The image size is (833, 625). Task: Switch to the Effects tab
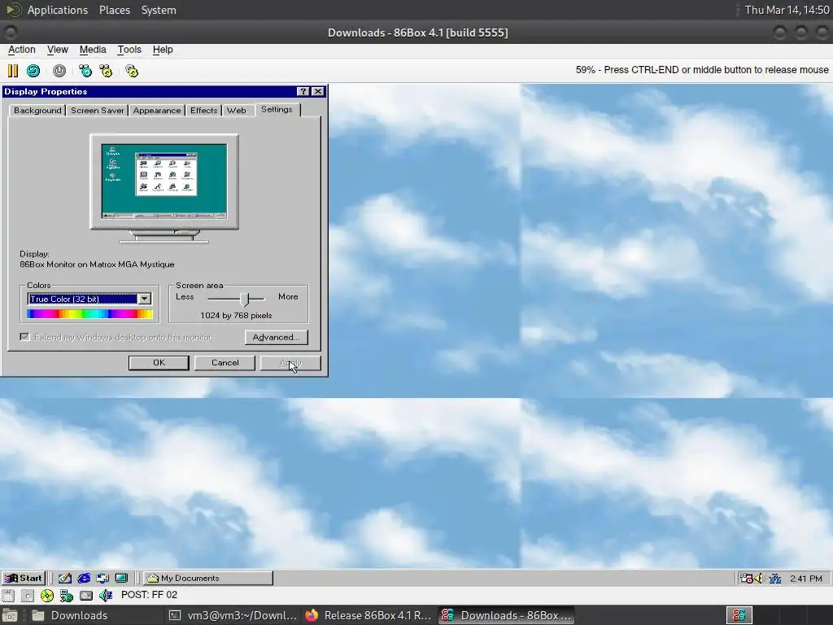point(204,110)
